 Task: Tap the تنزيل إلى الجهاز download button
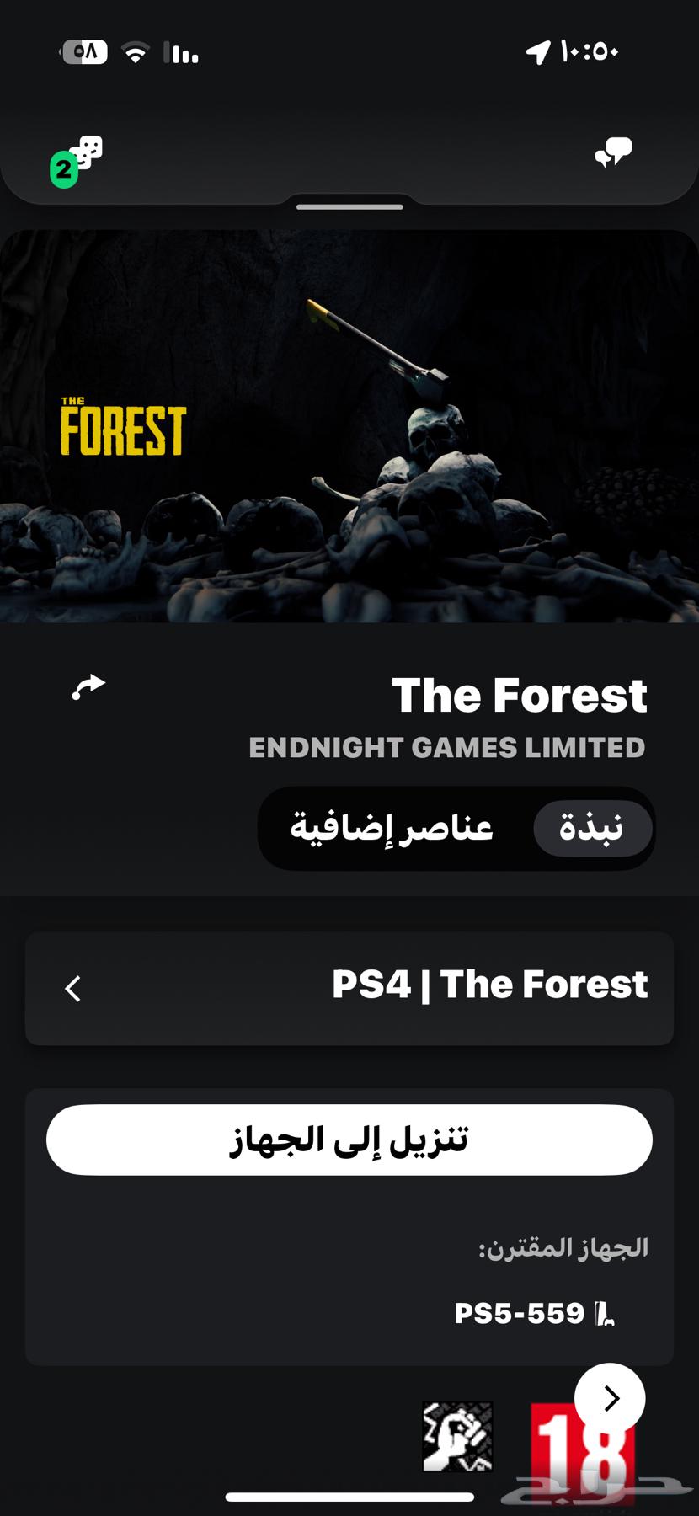349,1140
